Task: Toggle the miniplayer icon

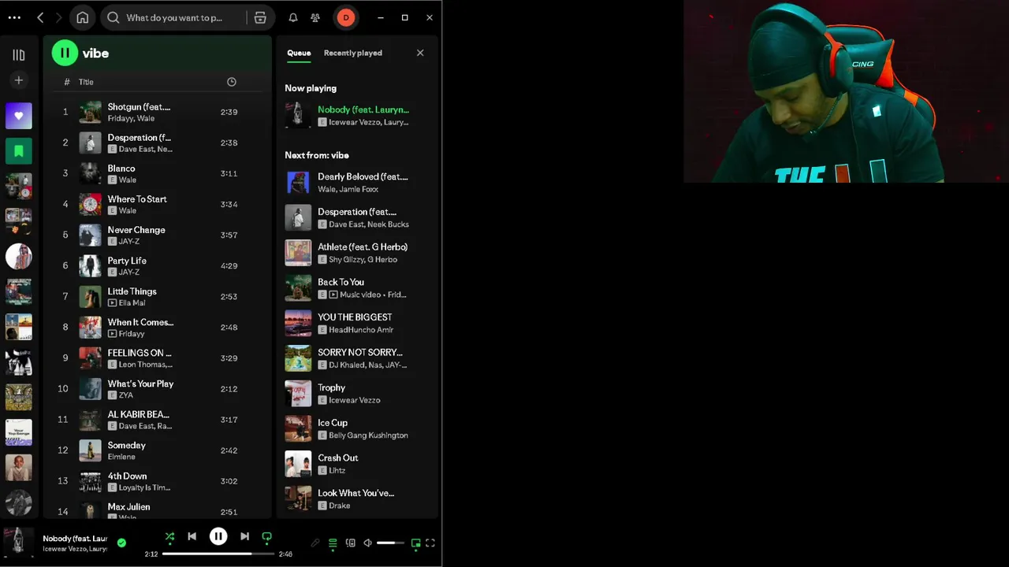Action: (x=415, y=543)
